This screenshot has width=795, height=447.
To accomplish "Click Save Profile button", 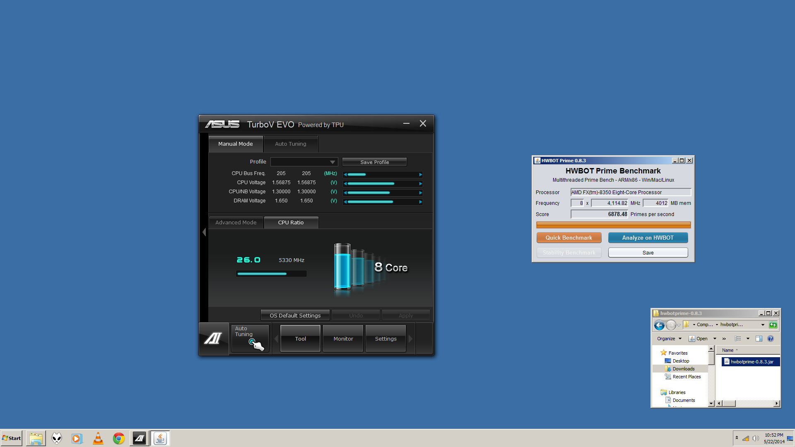I will (374, 162).
